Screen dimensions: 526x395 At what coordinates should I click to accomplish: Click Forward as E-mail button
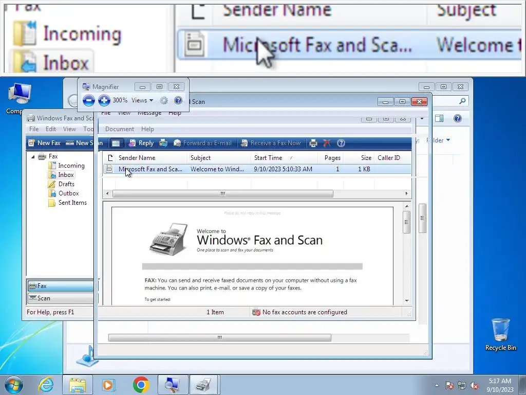202,143
